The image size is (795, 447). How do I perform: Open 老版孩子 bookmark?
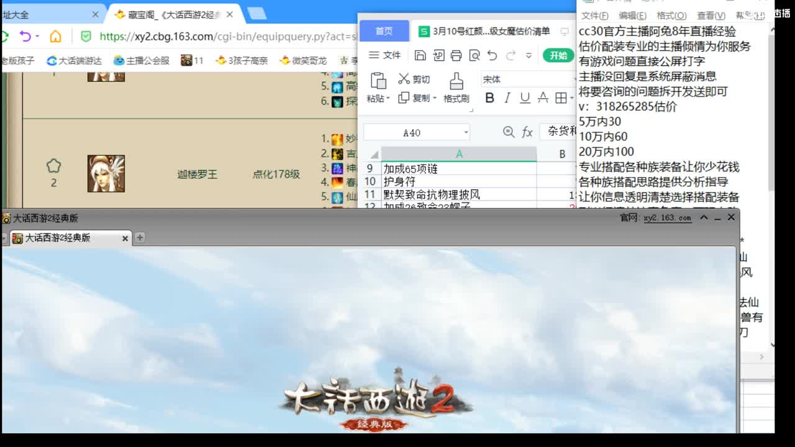[17, 60]
